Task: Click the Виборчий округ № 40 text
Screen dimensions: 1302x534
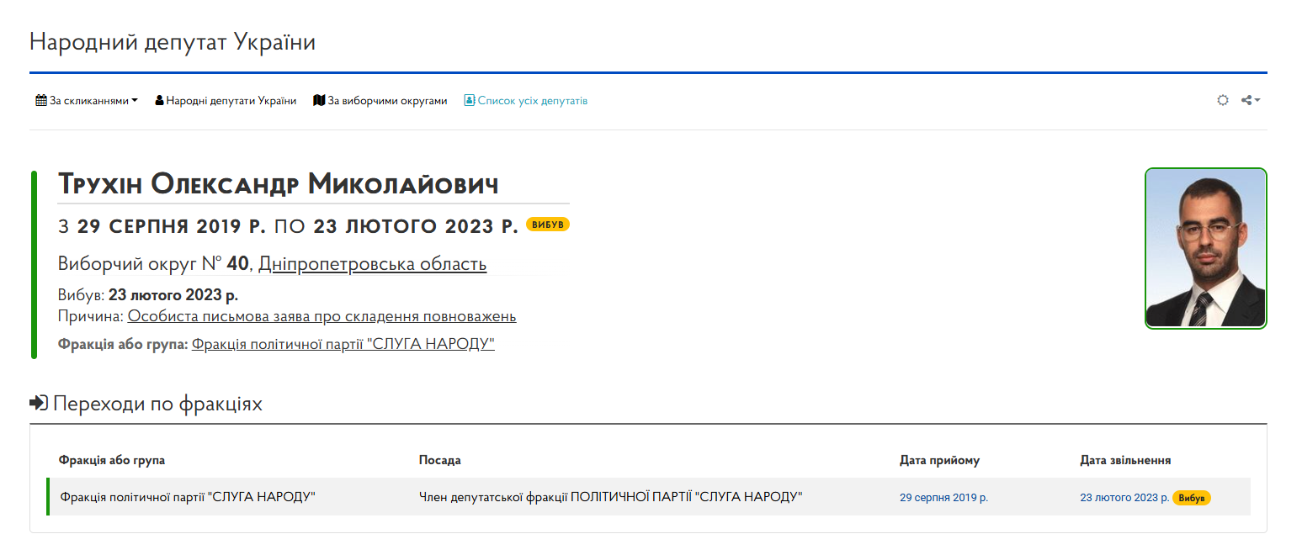Action: pyautogui.click(x=153, y=264)
